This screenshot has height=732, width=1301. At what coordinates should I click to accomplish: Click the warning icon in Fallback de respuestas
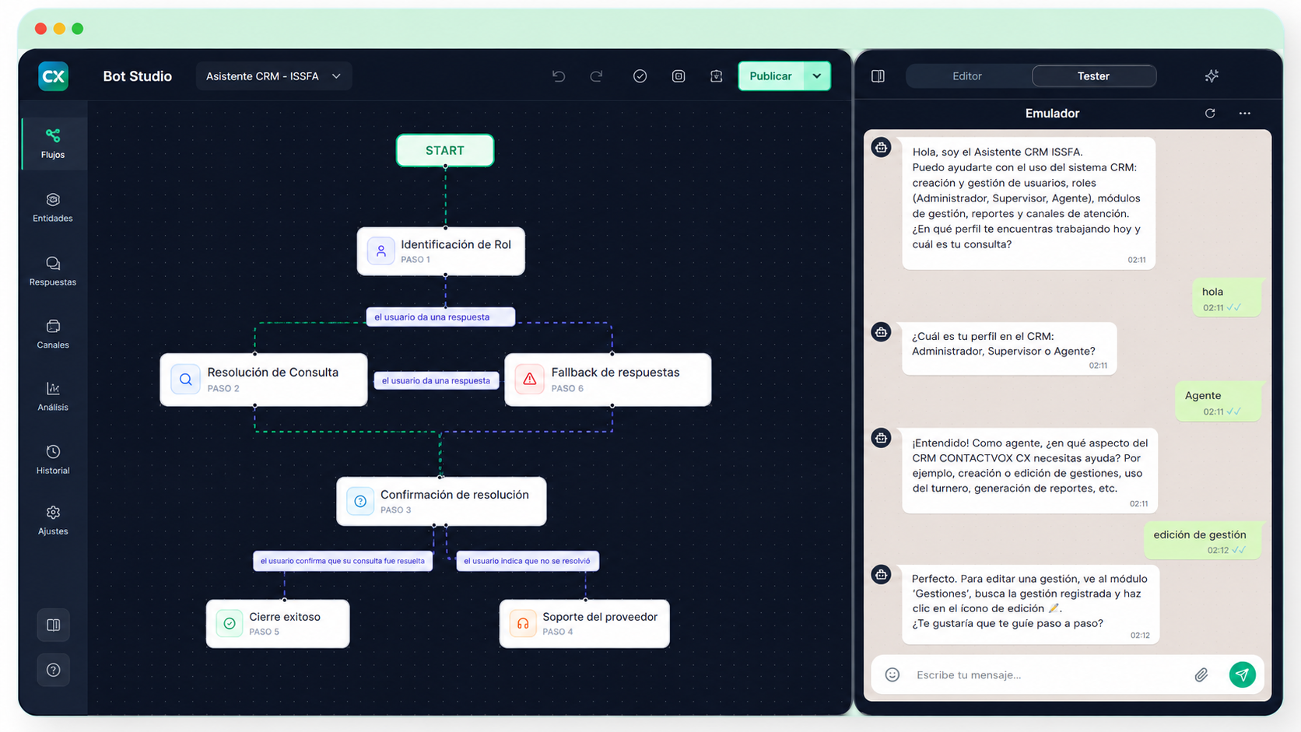coord(529,380)
